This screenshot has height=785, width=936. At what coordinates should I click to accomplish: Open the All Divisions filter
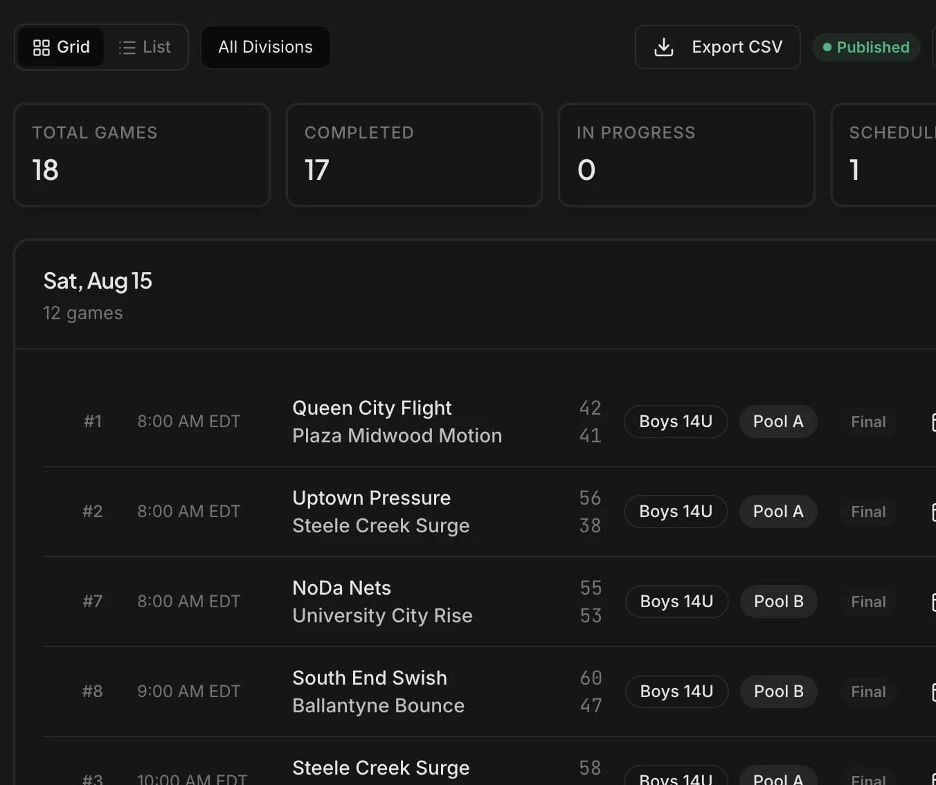coord(266,47)
